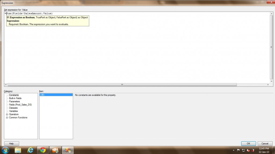Expand the Common Functions tree node
275x154 pixels.
[7, 118]
